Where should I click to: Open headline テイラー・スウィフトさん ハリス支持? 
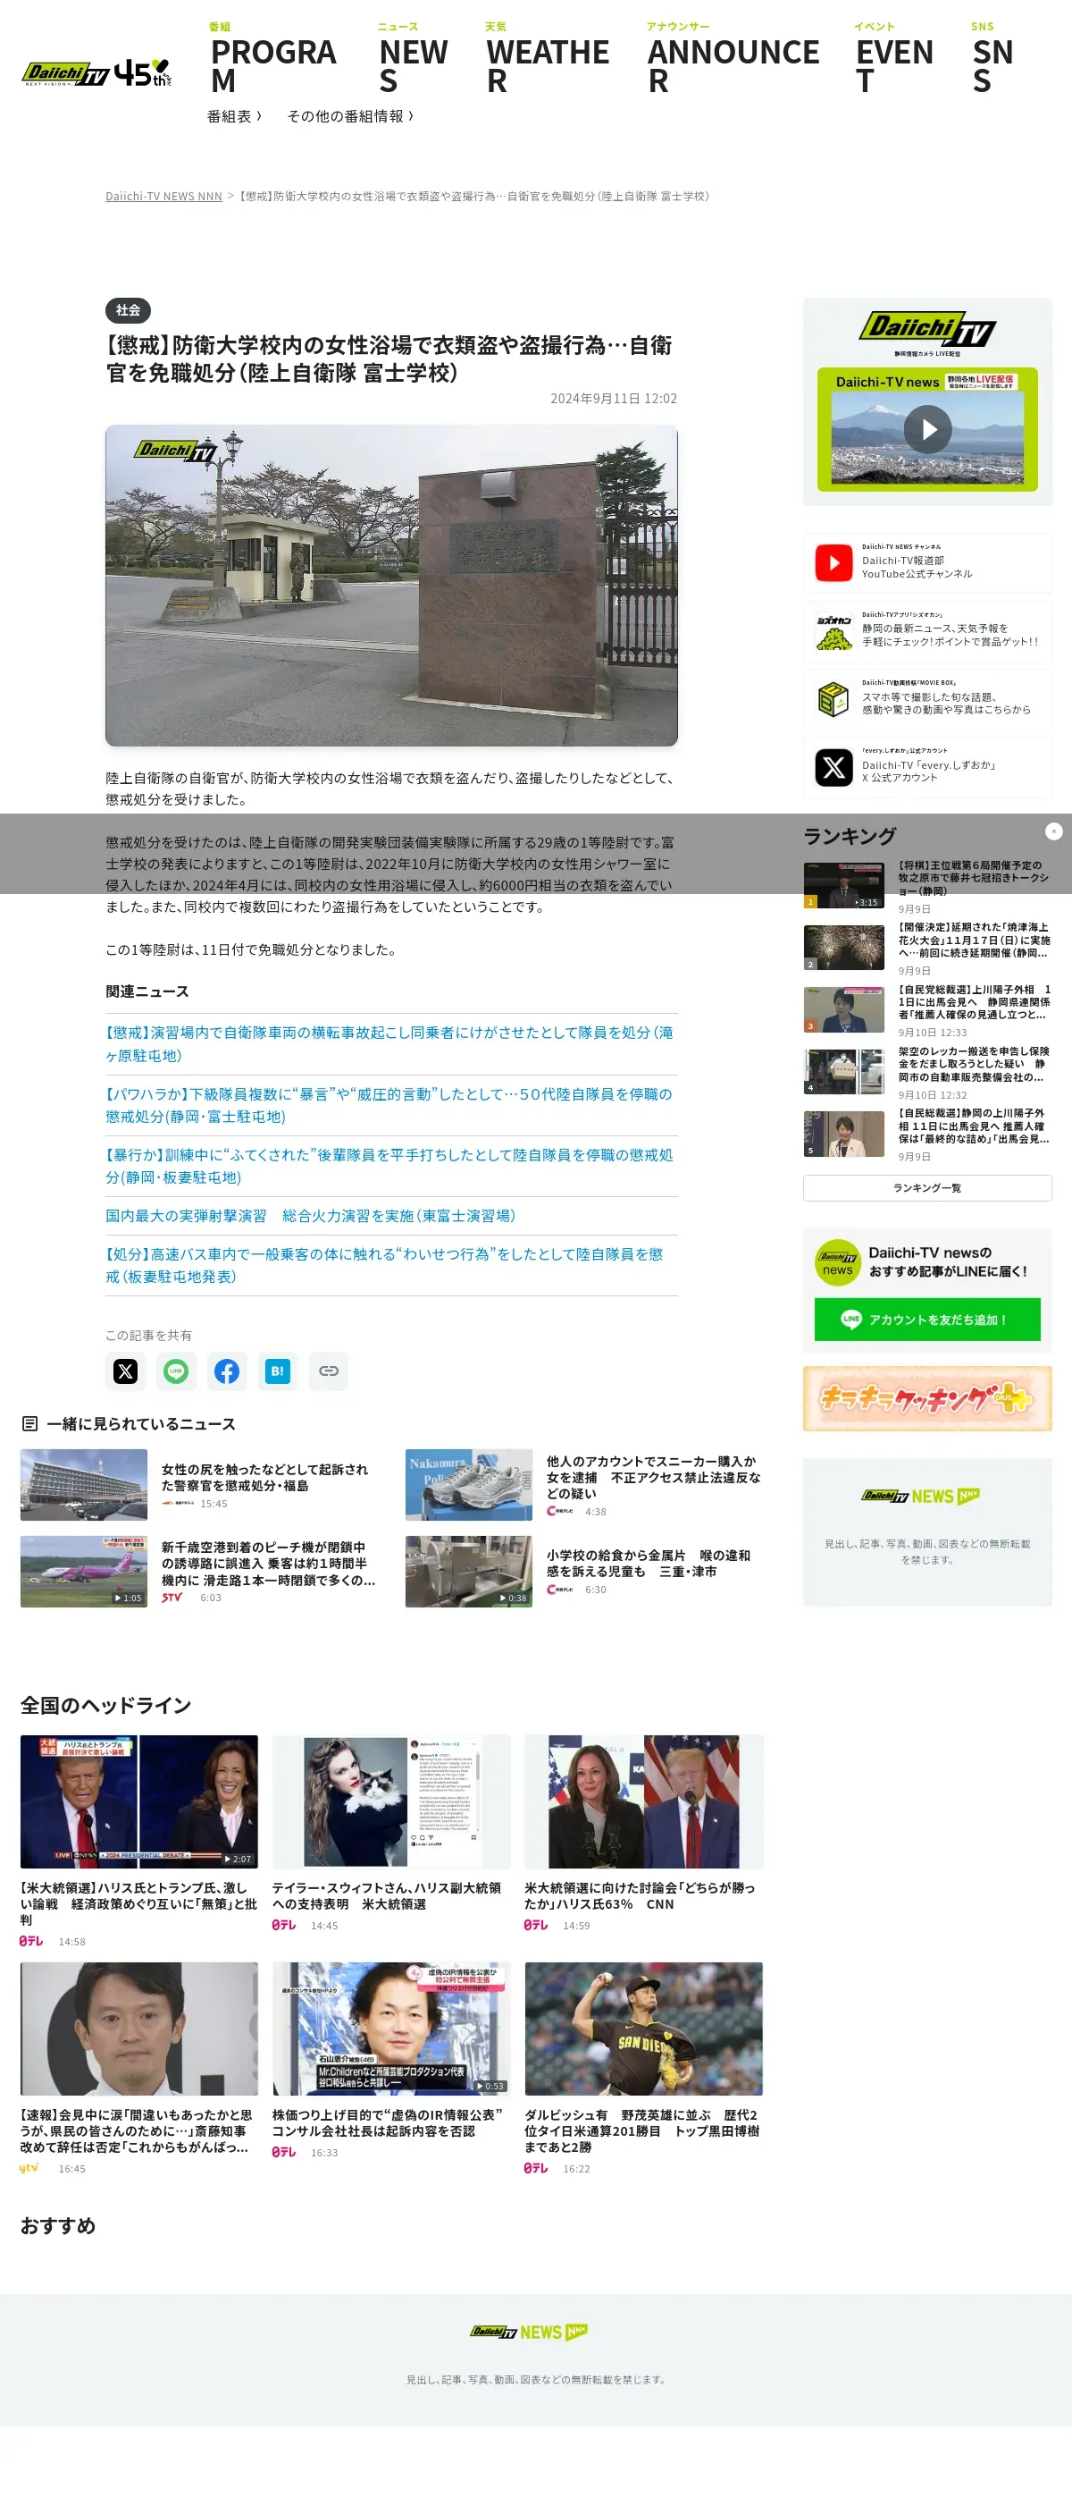click(387, 1896)
